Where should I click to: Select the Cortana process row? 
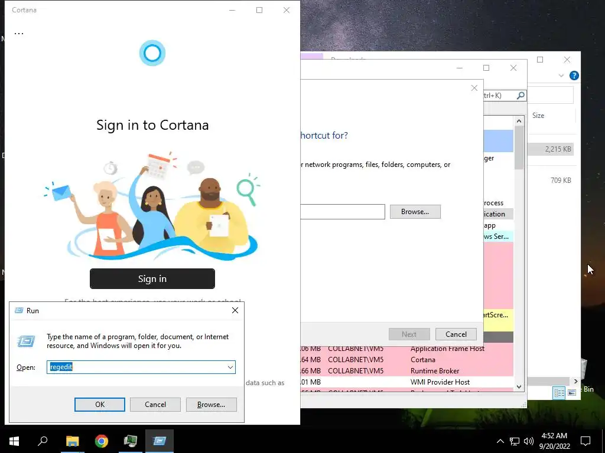pos(407,360)
